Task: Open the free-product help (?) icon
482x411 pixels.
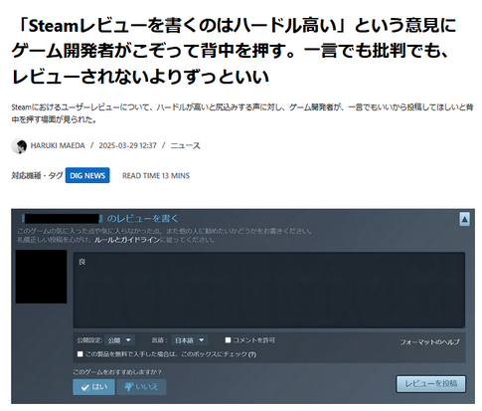Action: [x=252, y=354]
